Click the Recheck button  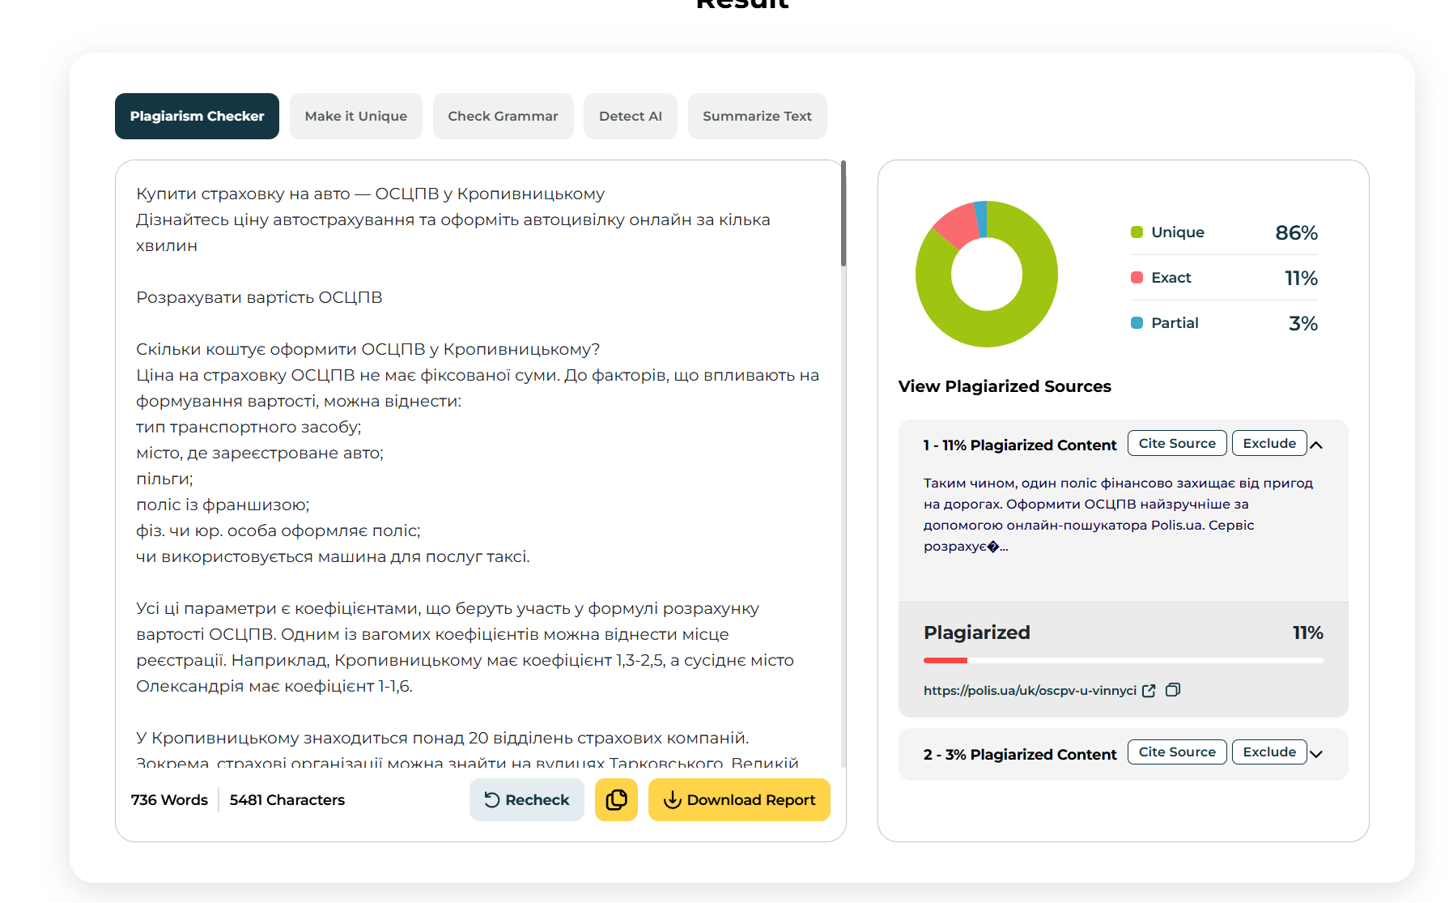tap(527, 799)
